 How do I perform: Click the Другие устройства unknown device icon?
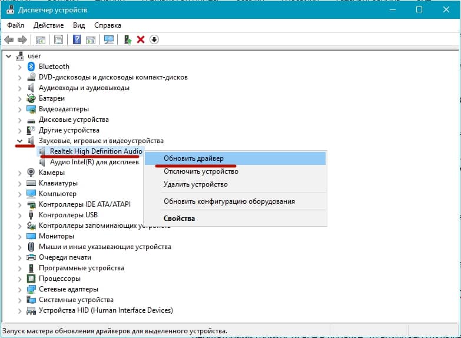pos(31,130)
